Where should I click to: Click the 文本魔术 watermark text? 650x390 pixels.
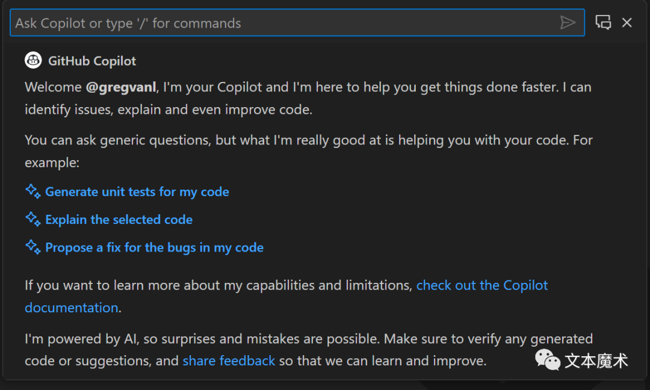596,361
